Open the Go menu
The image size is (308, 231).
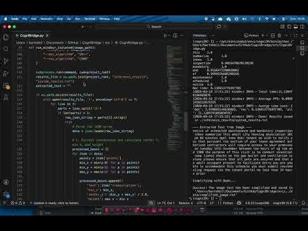(69, 19)
